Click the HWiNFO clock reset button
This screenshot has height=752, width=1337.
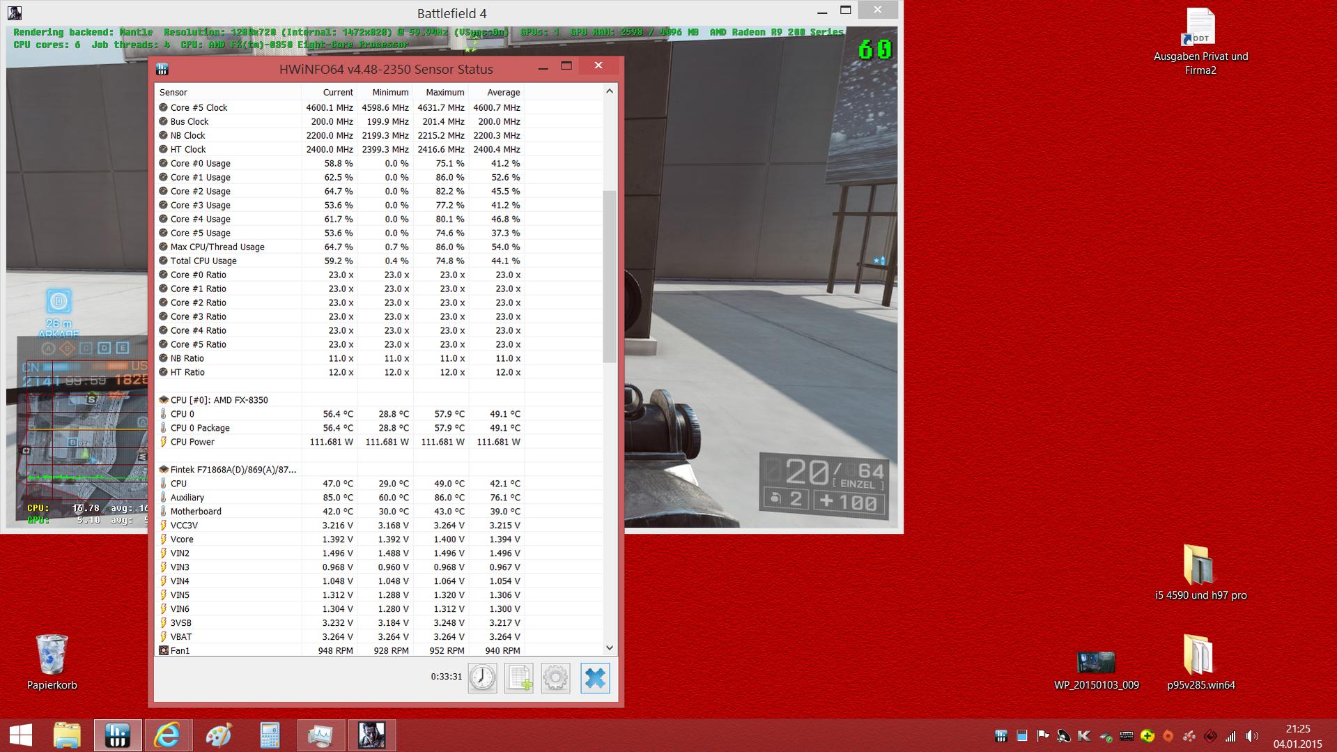[482, 677]
